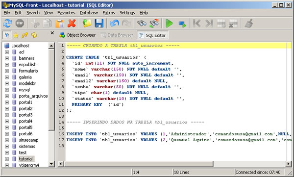294x177 pixels.
Task: Click the red X Delete icon
Action: click(x=72, y=24)
